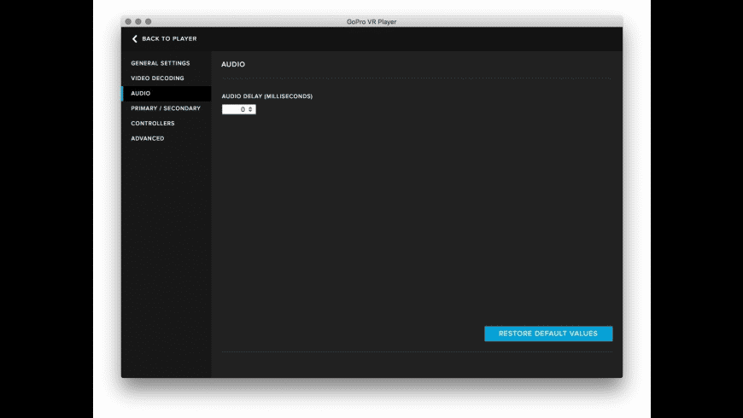
Task: Go back via BACK TO PLAYER label
Action: pyautogui.click(x=169, y=39)
